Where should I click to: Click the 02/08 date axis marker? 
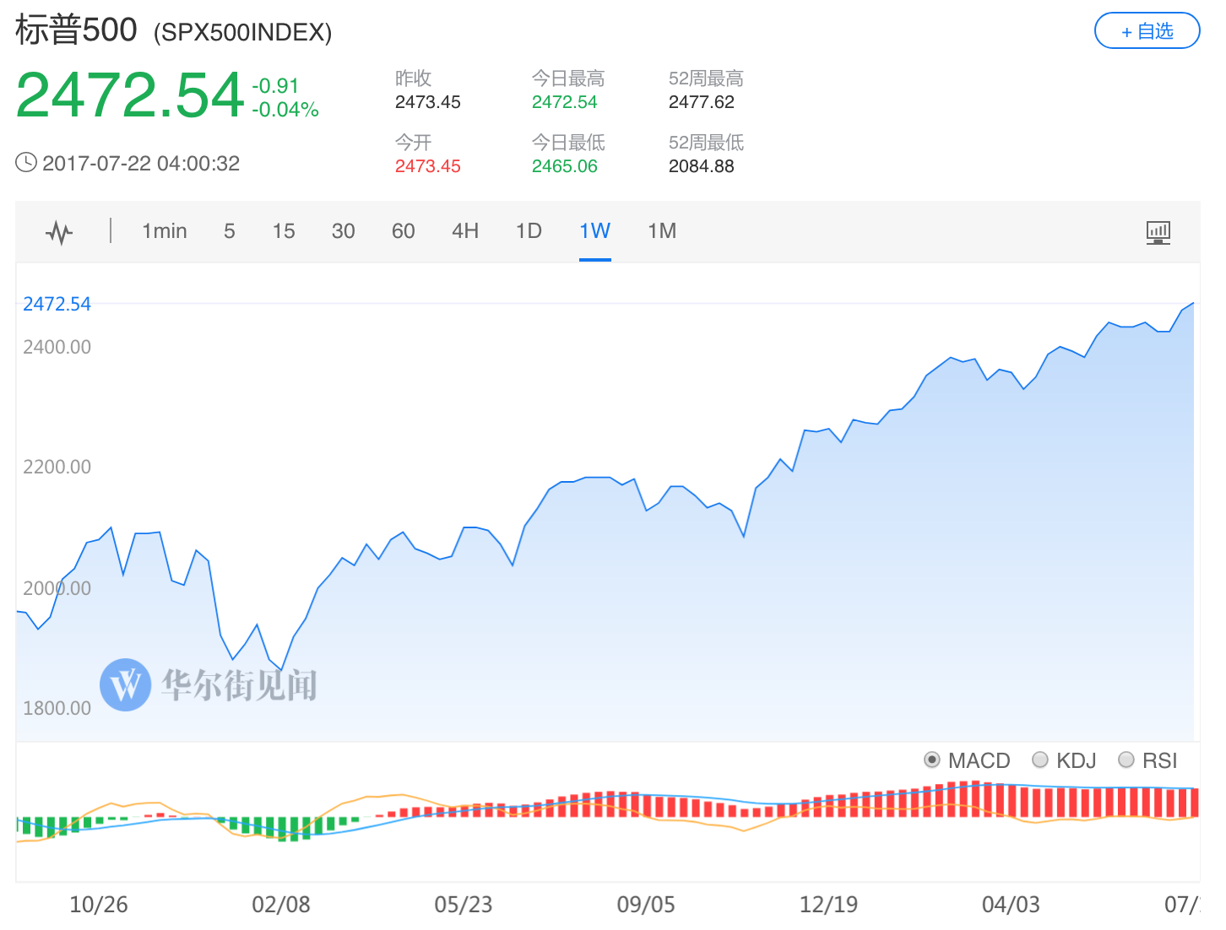(281, 905)
